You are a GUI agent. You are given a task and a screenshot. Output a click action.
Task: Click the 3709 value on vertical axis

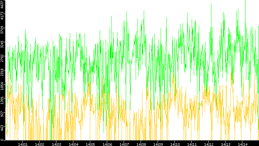coord(2,30)
